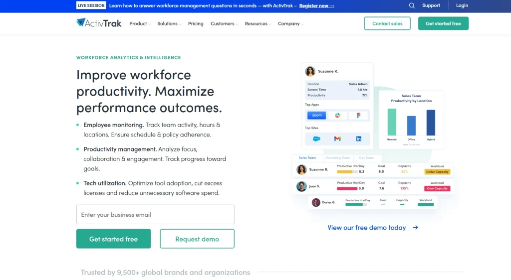This screenshot has height=280, width=511.
Task: Click Juan S. avatar in team table
Action: point(301,186)
